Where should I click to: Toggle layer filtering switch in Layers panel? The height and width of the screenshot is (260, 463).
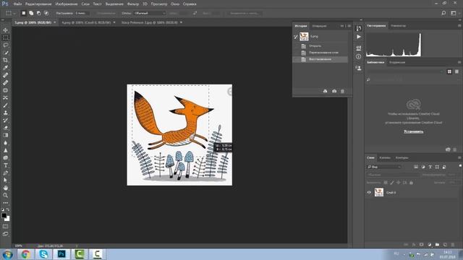coord(460,166)
